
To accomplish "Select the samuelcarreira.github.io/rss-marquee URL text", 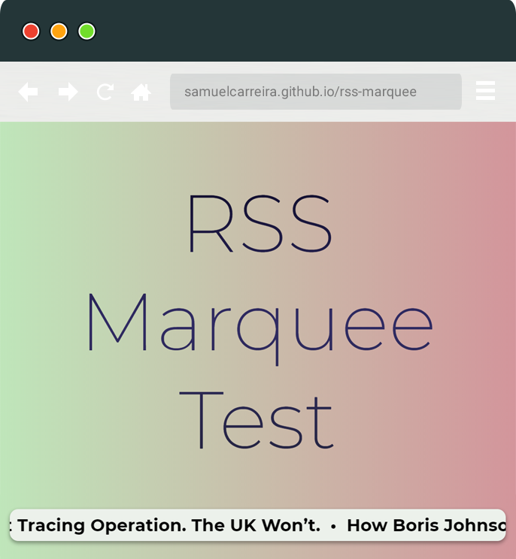I will pyautogui.click(x=300, y=92).
